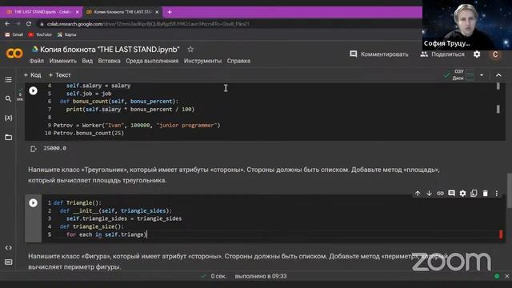Run the Worker class code cell

33,90
